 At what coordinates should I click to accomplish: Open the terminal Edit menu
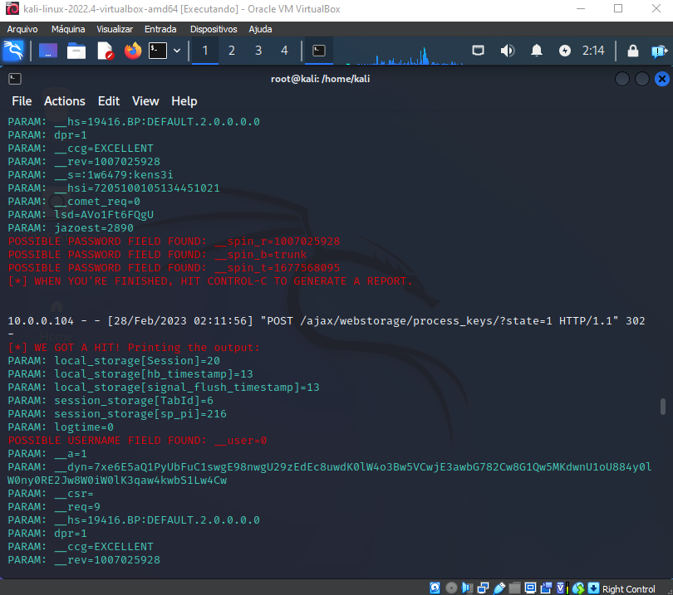(109, 101)
